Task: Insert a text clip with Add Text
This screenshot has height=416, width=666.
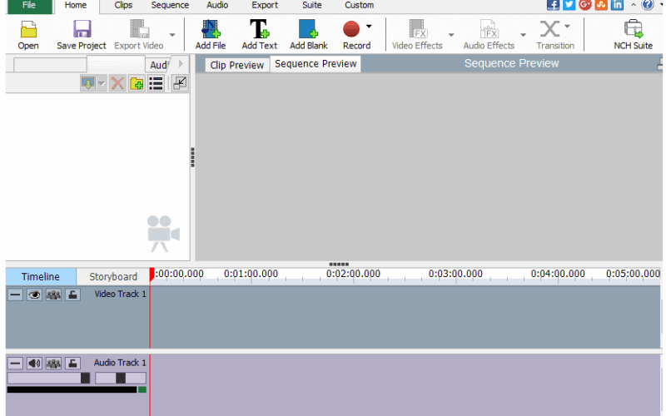Action: tap(259, 35)
